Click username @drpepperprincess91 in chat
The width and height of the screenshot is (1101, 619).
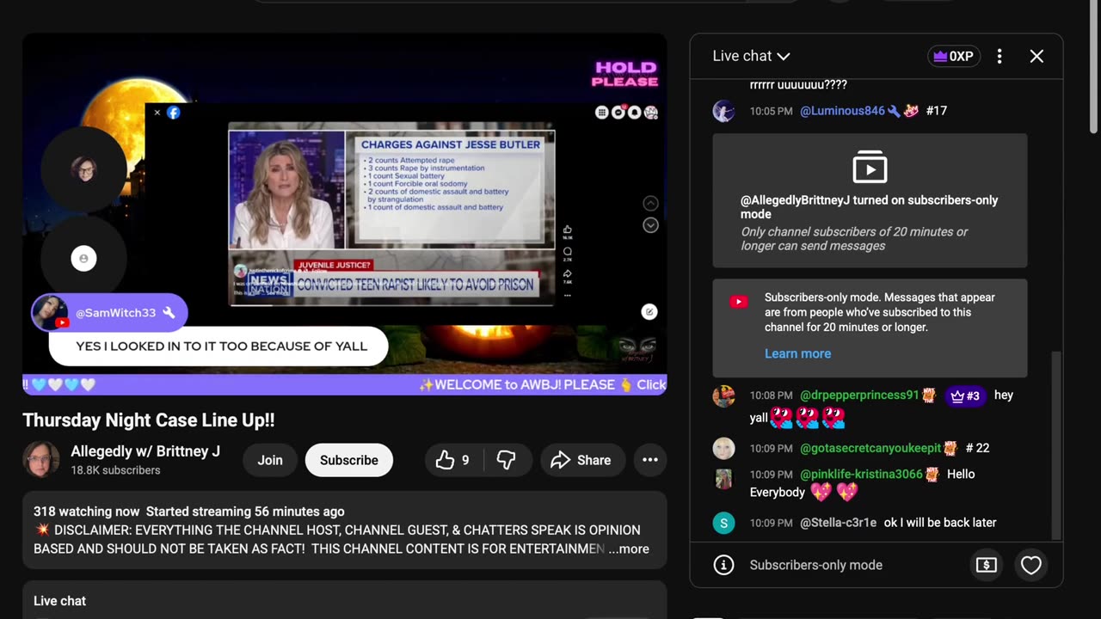click(x=859, y=395)
